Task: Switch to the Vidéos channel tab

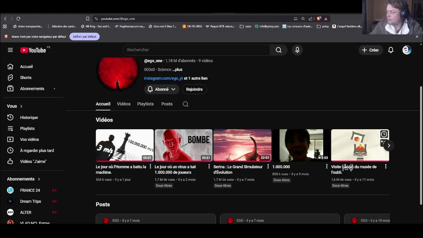Action: [124, 104]
